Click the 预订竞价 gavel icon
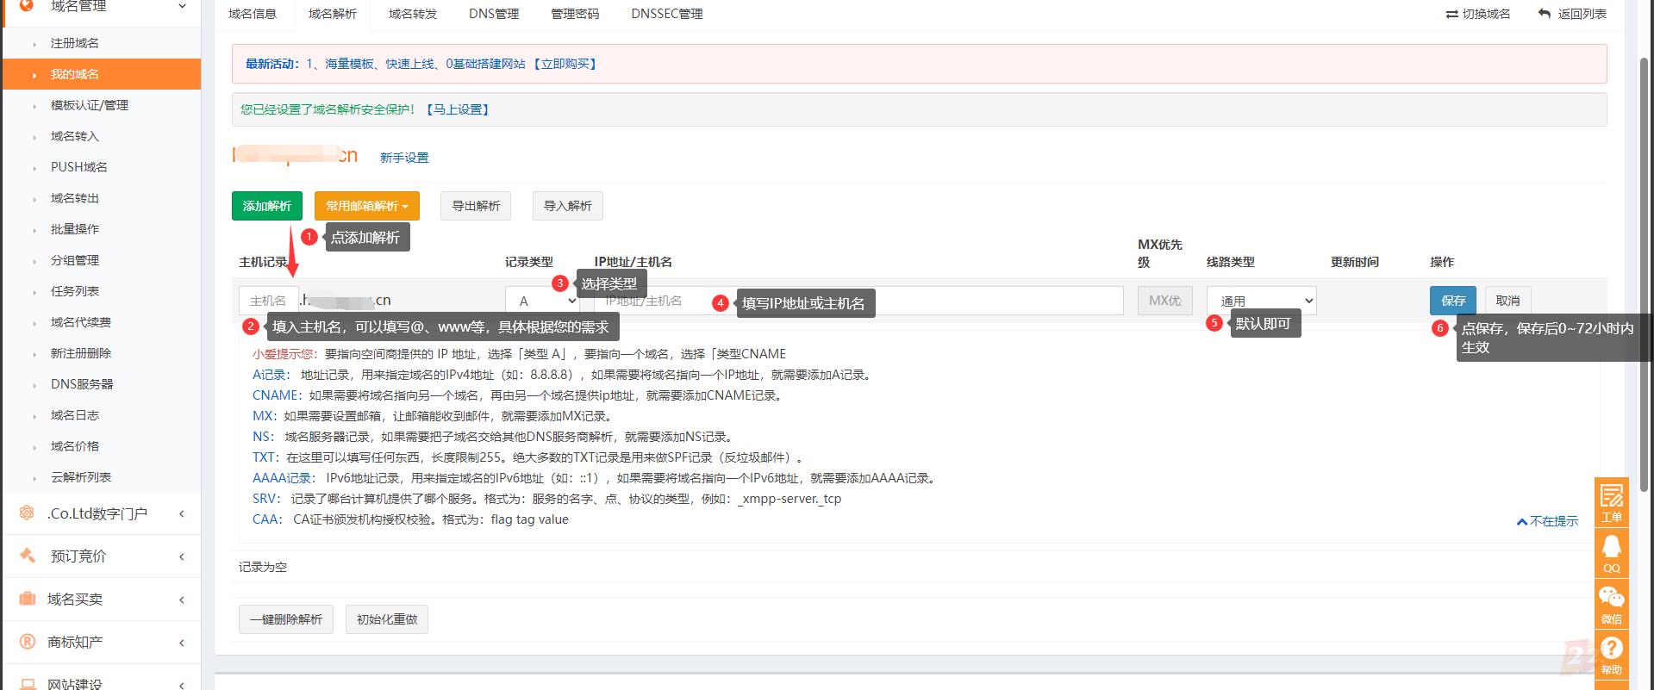Screen dimensions: 1654x690 (x=28, y=556)
